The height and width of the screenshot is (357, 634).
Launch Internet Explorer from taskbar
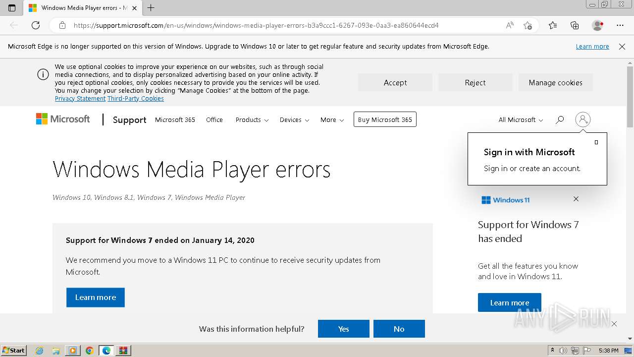tap(40, 351)
